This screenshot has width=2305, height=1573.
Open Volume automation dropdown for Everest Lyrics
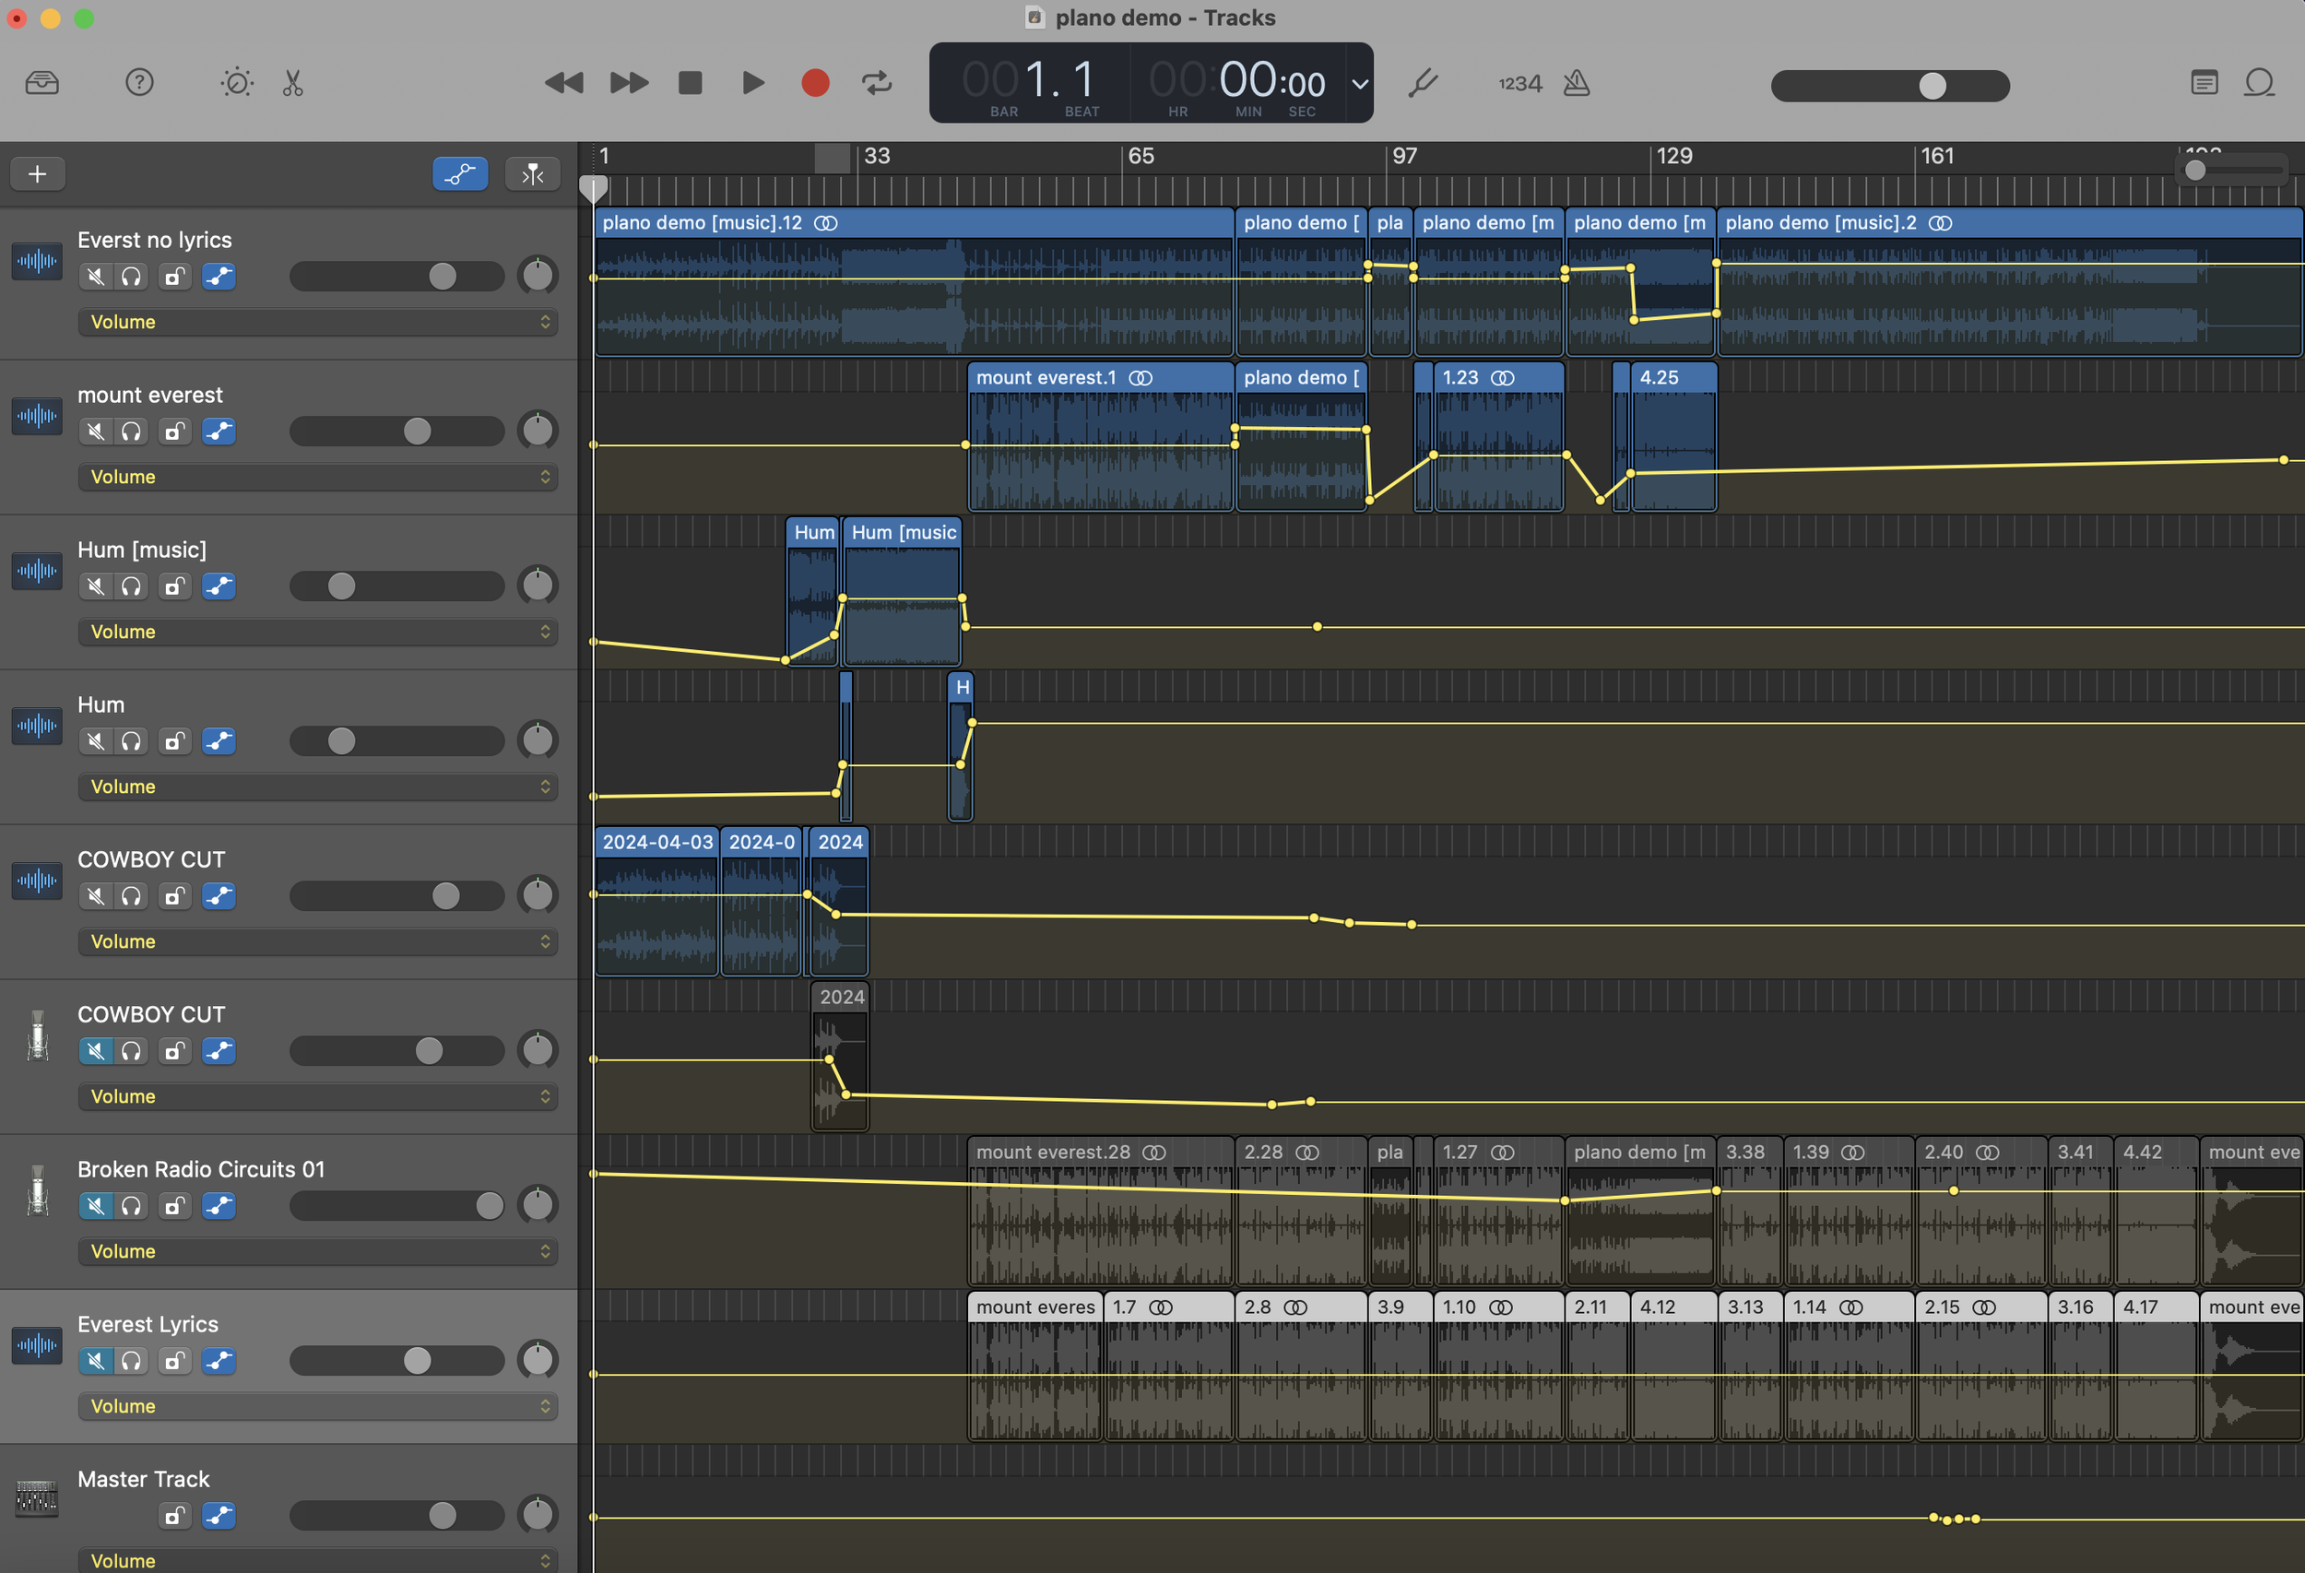317,1406
